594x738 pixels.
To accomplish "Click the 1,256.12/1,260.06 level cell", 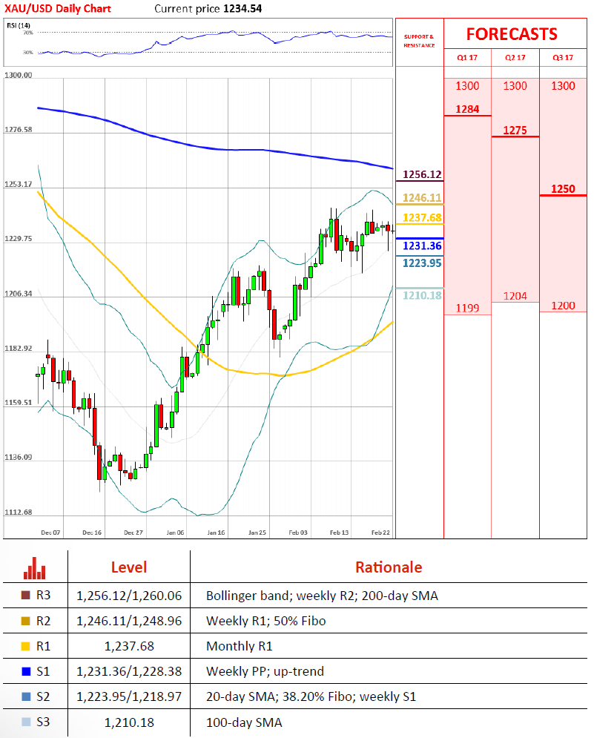I will [x=129, y=596].
